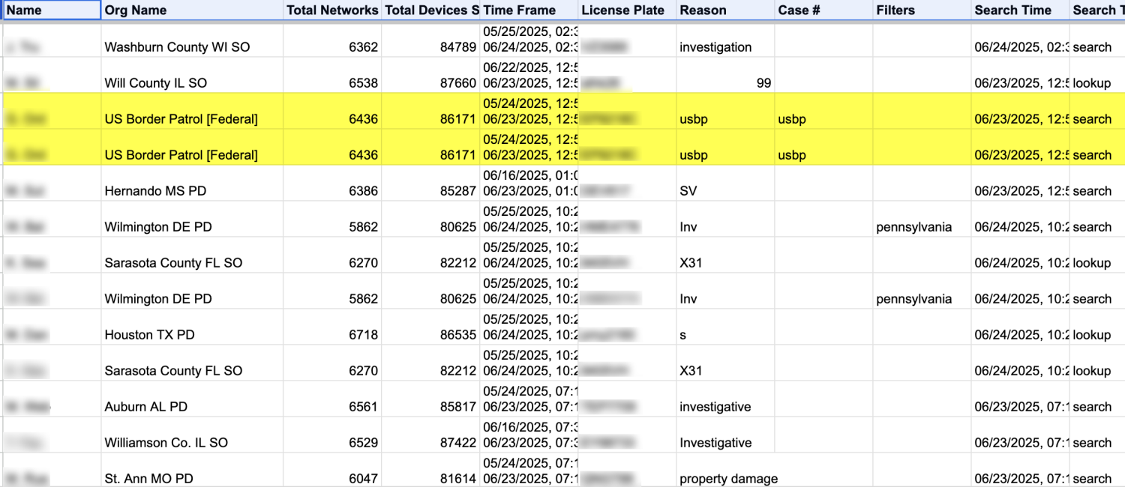Click the 85817 Total Devices cell
The image size is (1125, 487).
coord(430,399)
